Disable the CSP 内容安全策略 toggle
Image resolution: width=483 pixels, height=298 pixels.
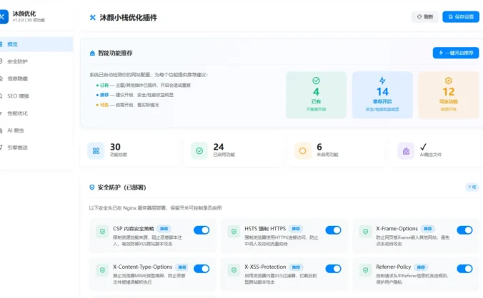point(201,230)
